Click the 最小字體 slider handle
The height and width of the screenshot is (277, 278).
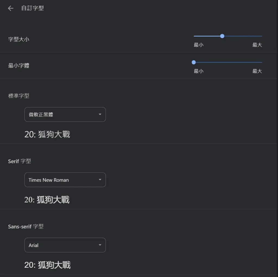(194, 62)
